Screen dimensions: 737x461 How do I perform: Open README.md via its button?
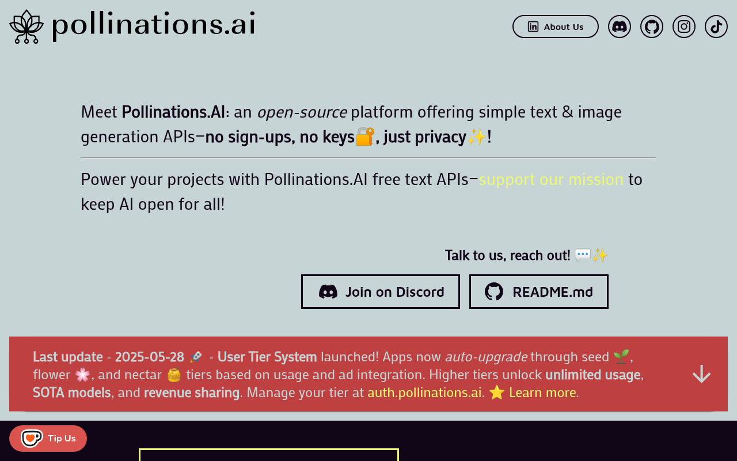click(538, 291)
